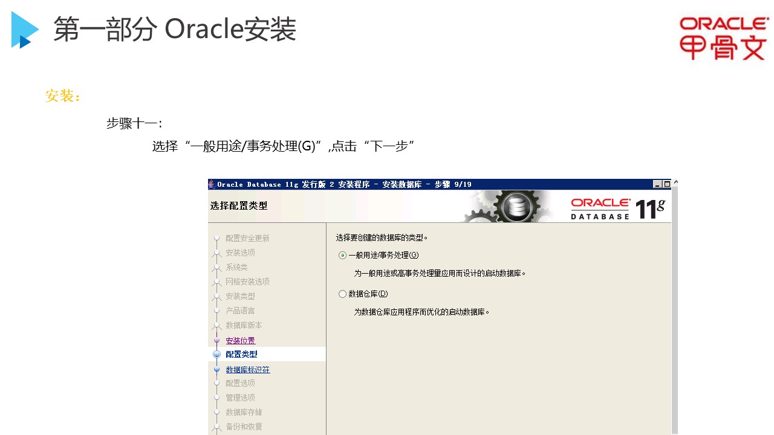Click the database gears banner image
Screen dimensions: 774x435
pyautogui.click(x=507, y=206)
